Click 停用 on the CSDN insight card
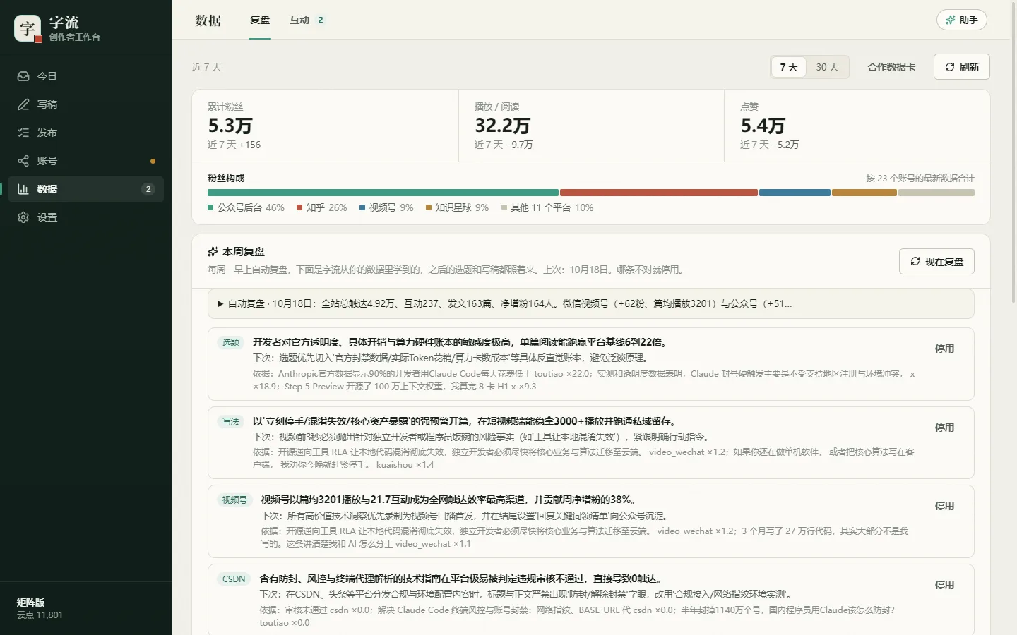Viewport: 1017px width, 635px height. tap(944, 585)
